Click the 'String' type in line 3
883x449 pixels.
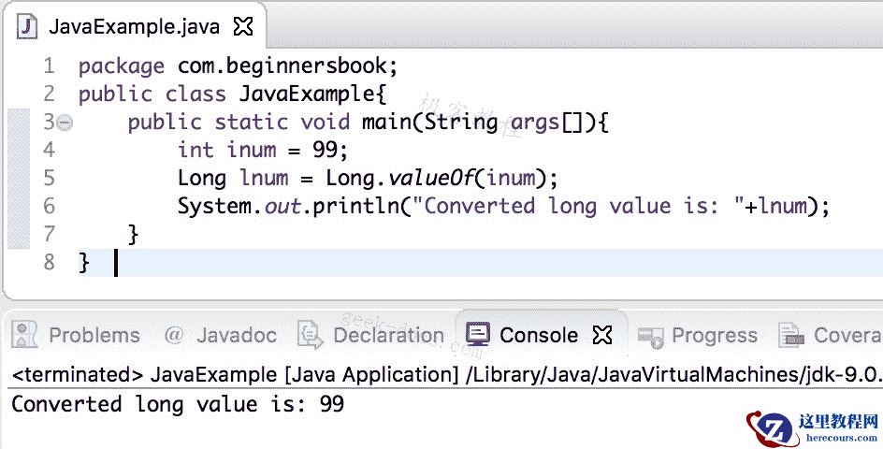(x=460, y=123)
